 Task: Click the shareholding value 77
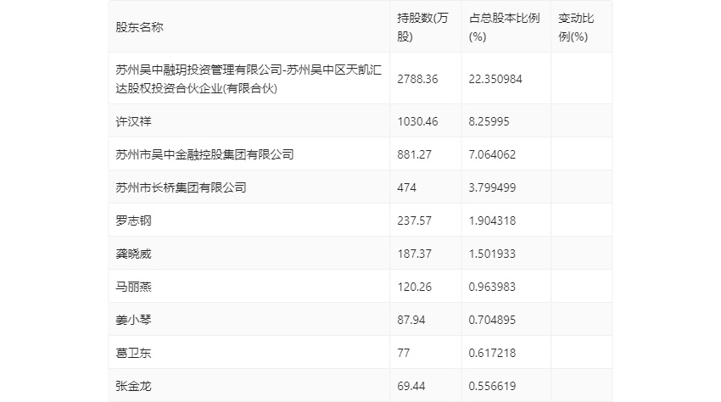click(x=403, y=354)
